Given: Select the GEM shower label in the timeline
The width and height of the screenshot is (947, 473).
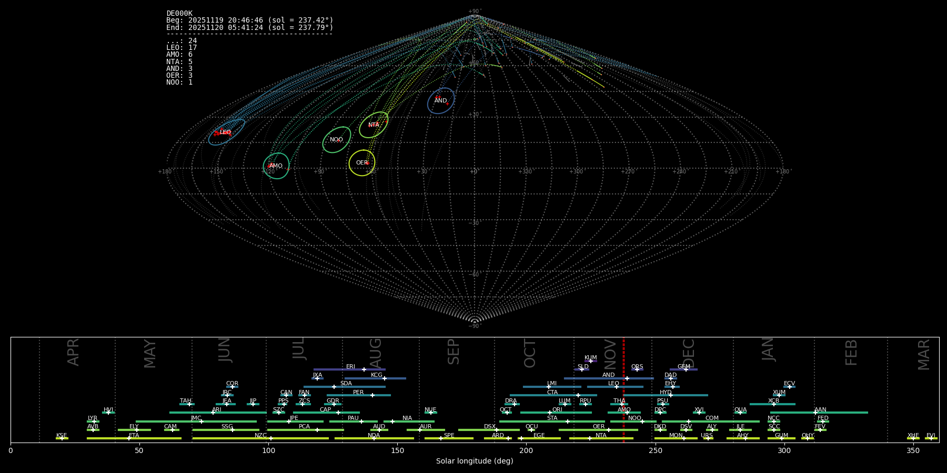Looking at the screenshot, I should (x=683, y=367).
